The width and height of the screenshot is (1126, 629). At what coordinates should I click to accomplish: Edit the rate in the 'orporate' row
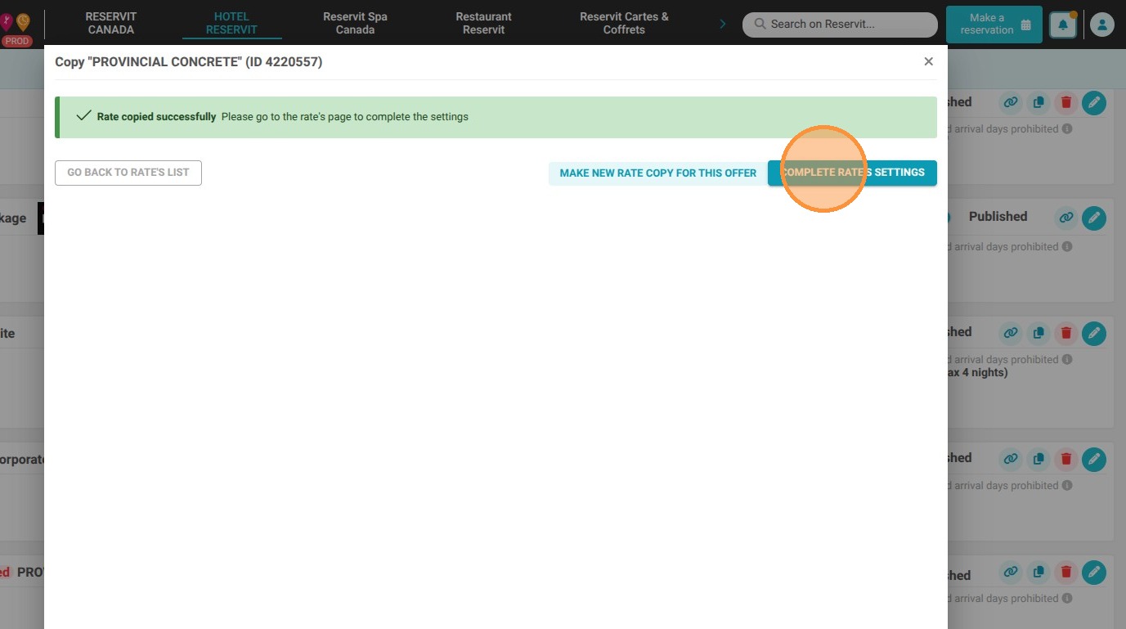coord(1094,460)
